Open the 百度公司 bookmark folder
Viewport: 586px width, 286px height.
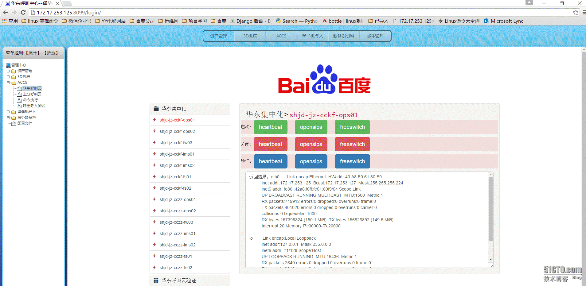[142, 21]
